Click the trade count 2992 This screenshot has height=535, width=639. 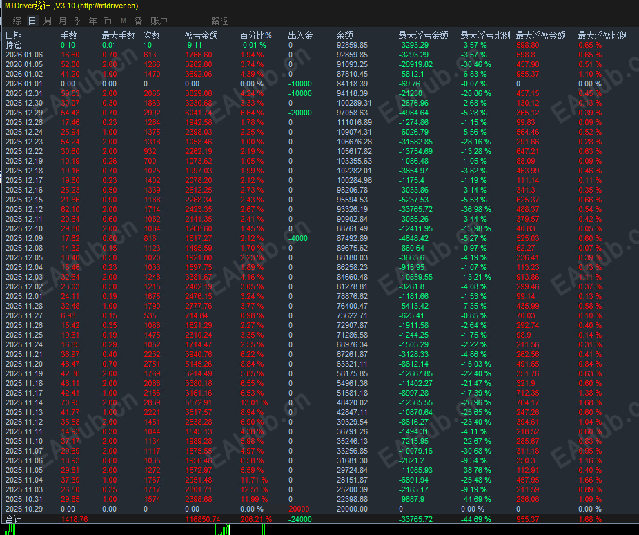point(152,113)
